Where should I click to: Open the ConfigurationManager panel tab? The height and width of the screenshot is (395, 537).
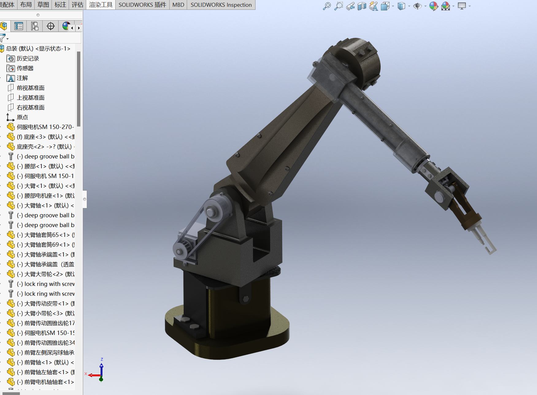(x=35, y=26)
